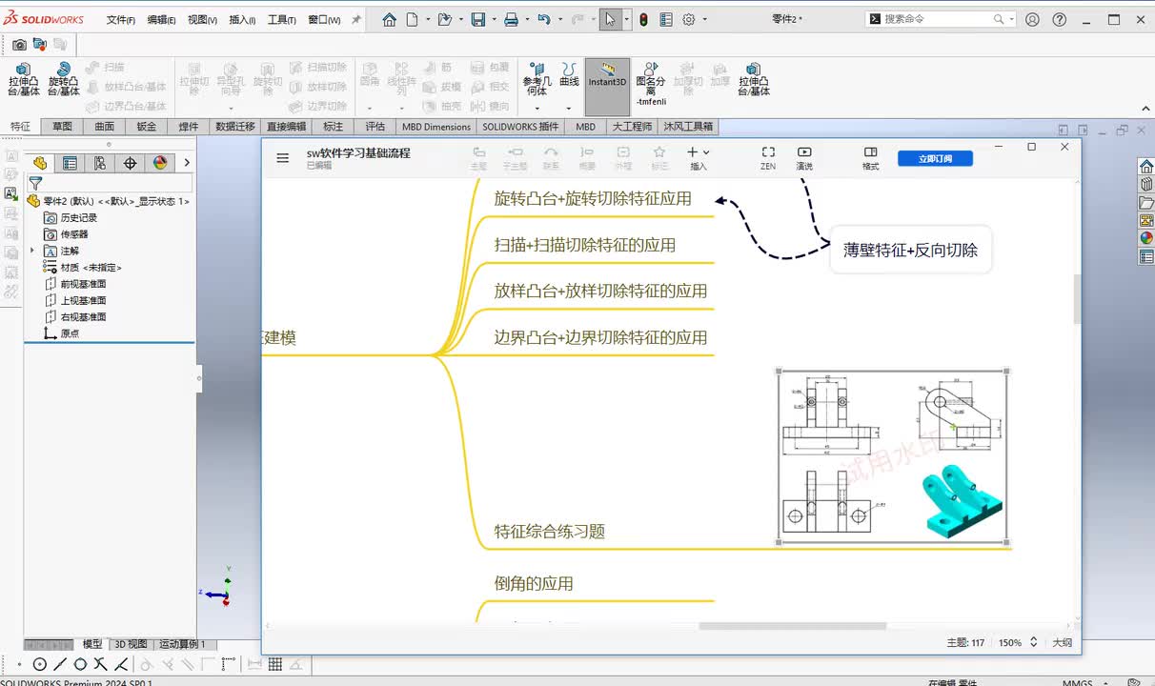
Task: Click the Extruded Boss/Base (拉伸凸台/基体) icon at ribbon start
Action: [24, 79]
